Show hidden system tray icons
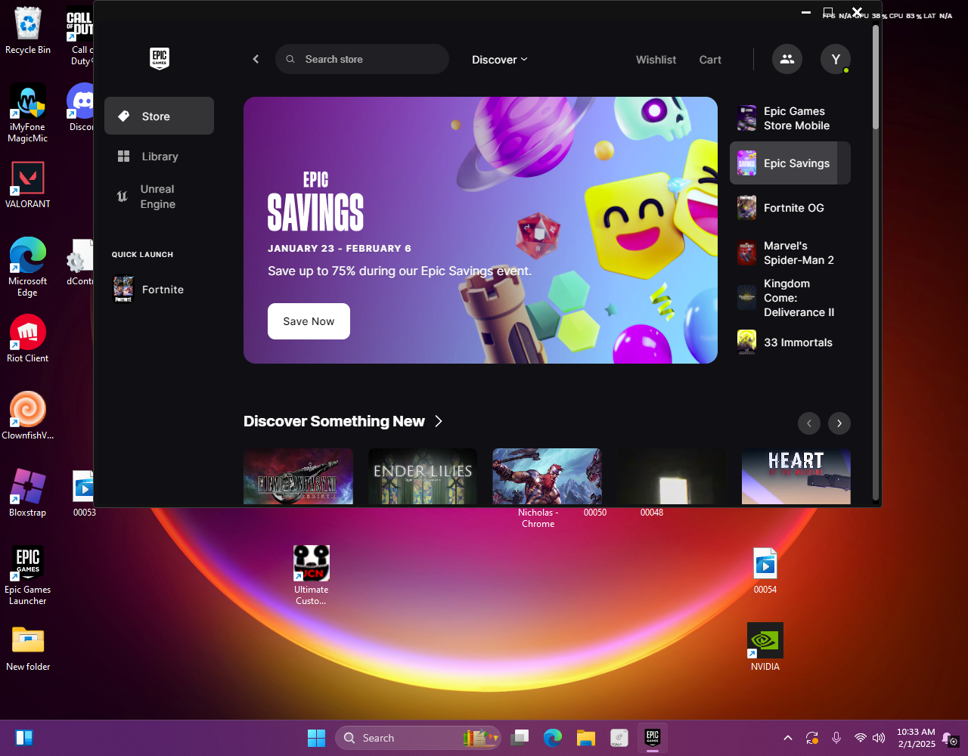The width and height of the screenshot is (968, 756). point(787,738)
